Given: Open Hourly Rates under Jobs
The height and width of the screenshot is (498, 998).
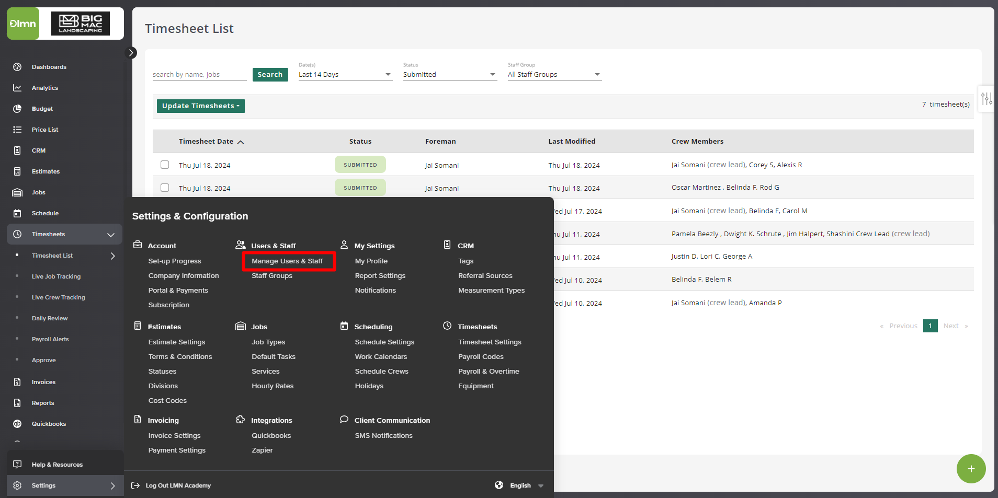Looking at the screenshot, I should (x=273, y=386).
